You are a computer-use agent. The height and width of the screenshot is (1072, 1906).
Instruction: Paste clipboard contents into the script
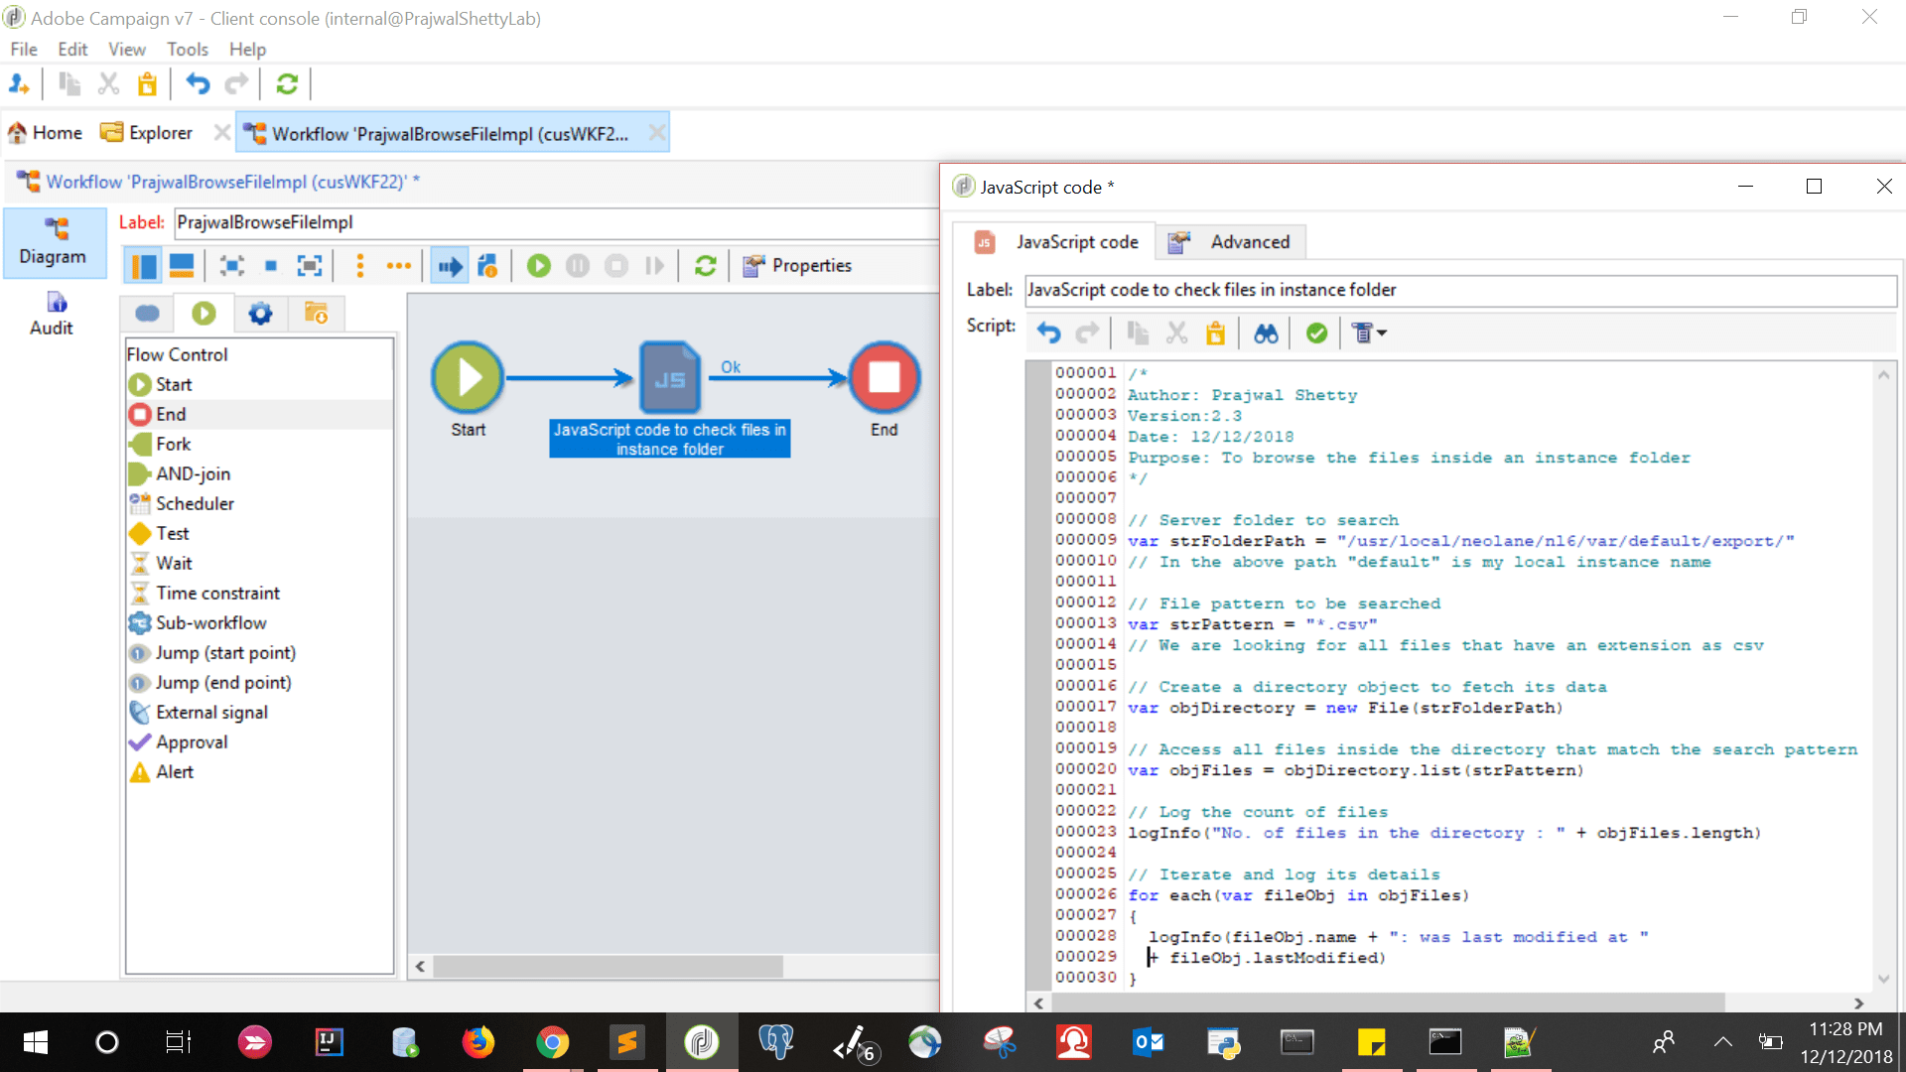pyautogui.click(x=1217, y=333)
